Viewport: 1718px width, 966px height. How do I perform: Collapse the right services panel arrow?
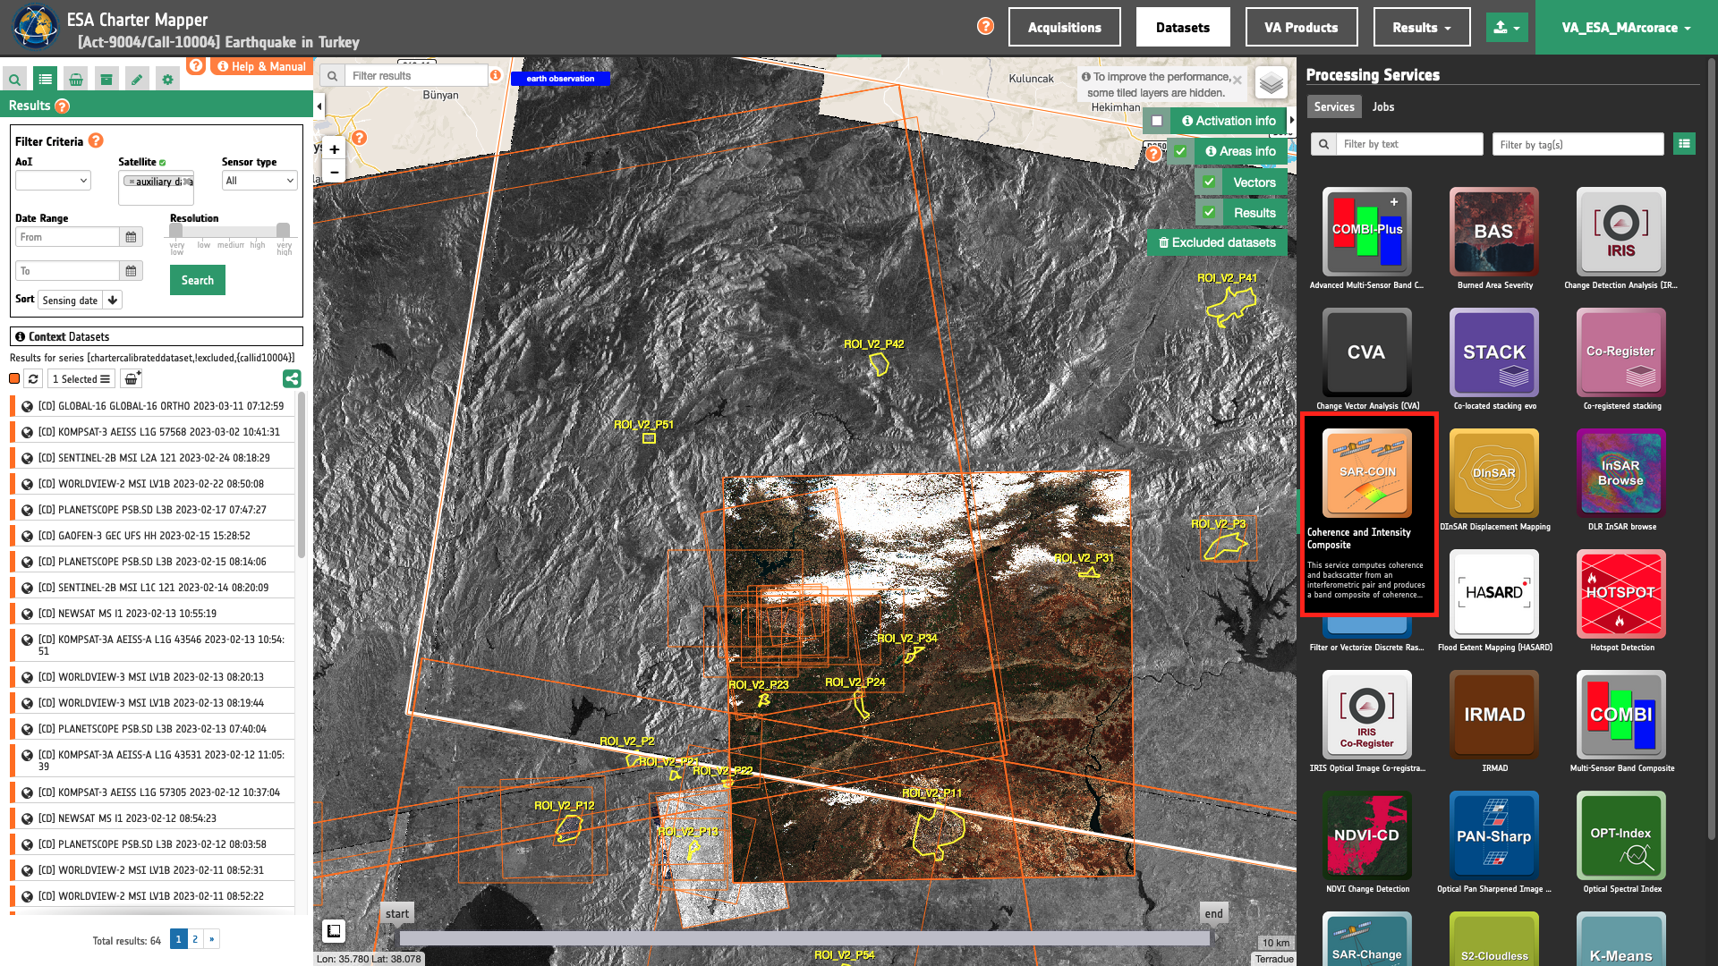coord(1292,120)
